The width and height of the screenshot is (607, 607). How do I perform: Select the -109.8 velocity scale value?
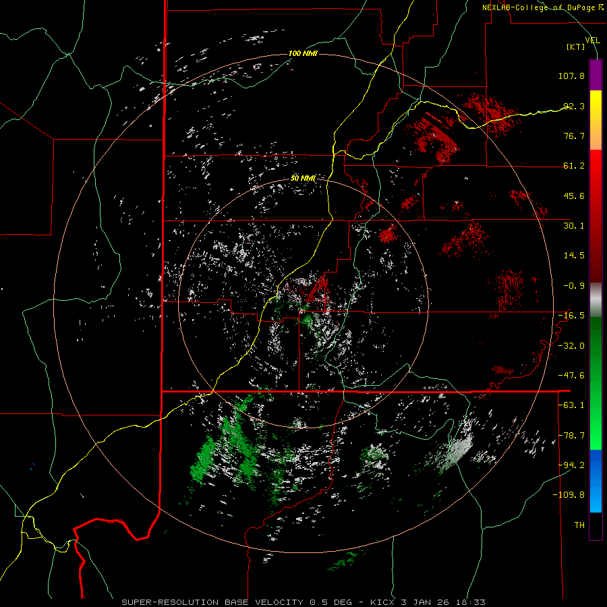569,495
